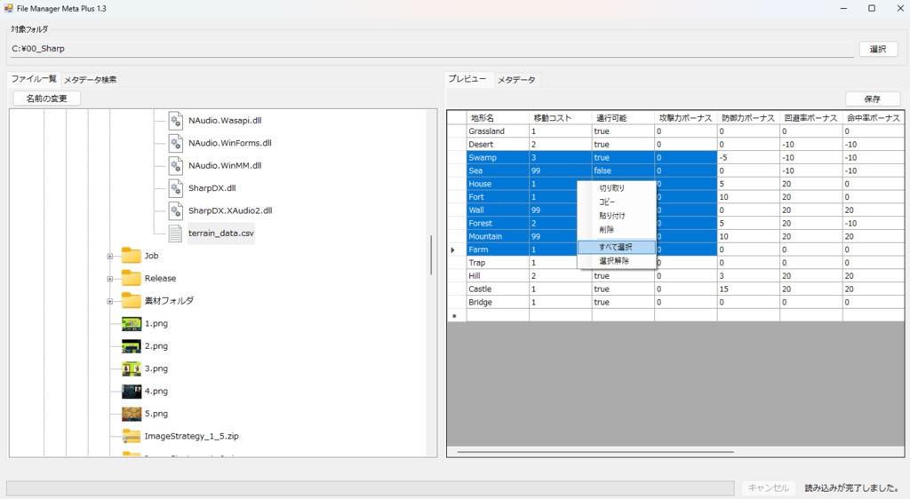Click the 素材フォルダ folder icon
The width and height of the screenshot is (910, 499).
132,301
